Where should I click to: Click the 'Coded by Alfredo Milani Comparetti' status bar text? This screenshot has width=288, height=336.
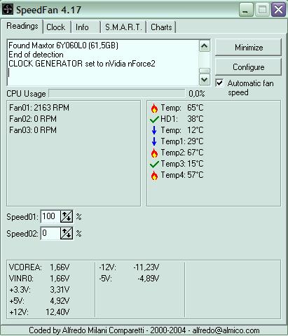click(x=144, y=330)
